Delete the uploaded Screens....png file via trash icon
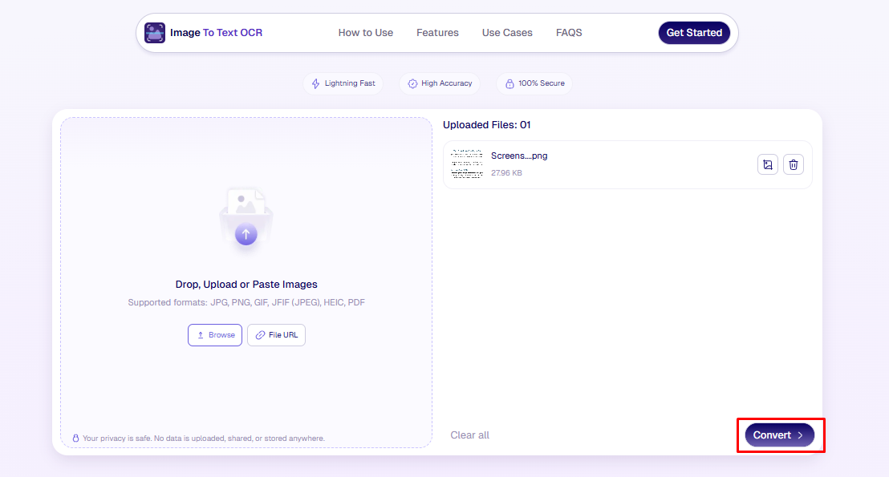Image resolution: width=889 pixels, height=477 pixels. pyautogui.click(x=794, y=164)
